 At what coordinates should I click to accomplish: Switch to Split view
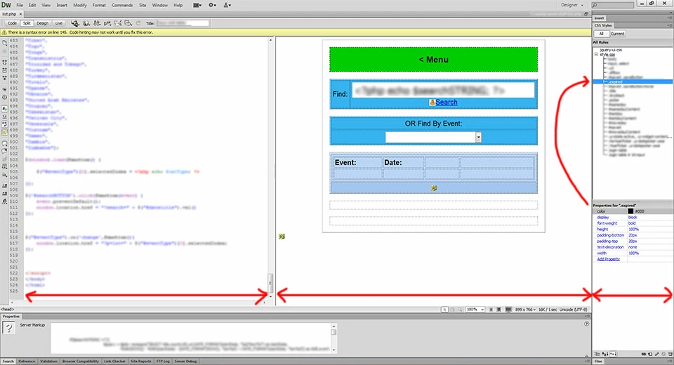pos(27,23)
